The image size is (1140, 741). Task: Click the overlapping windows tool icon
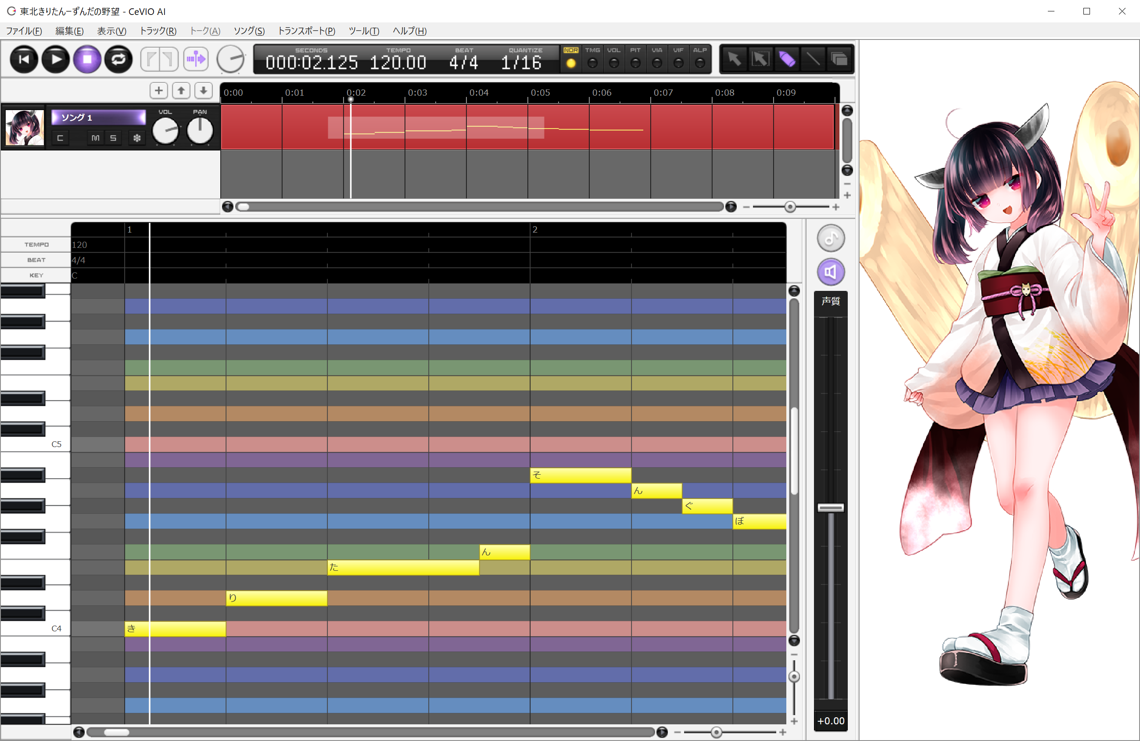click(839, 59)
